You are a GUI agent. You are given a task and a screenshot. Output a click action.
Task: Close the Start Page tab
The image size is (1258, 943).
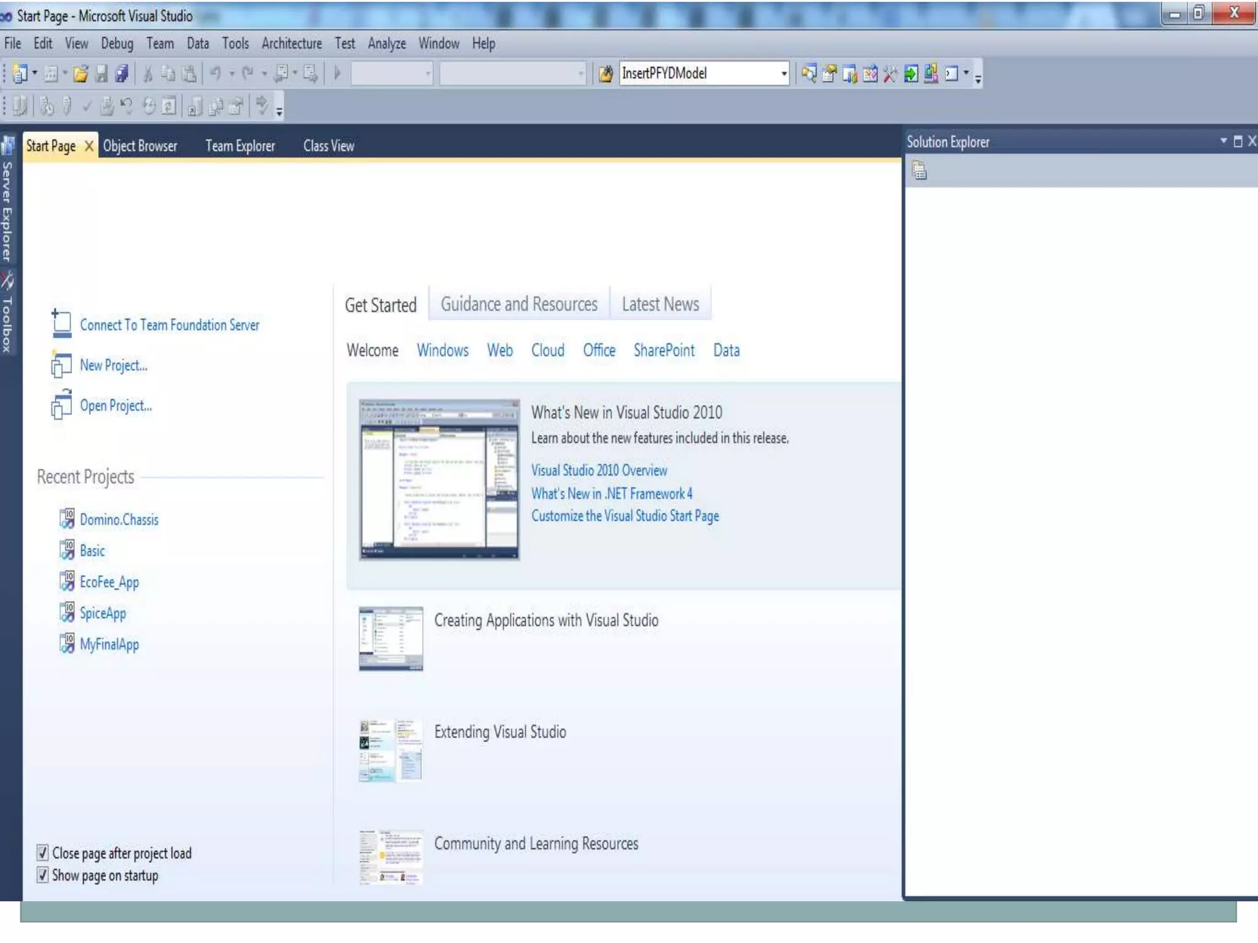click(x=89, y=146)
